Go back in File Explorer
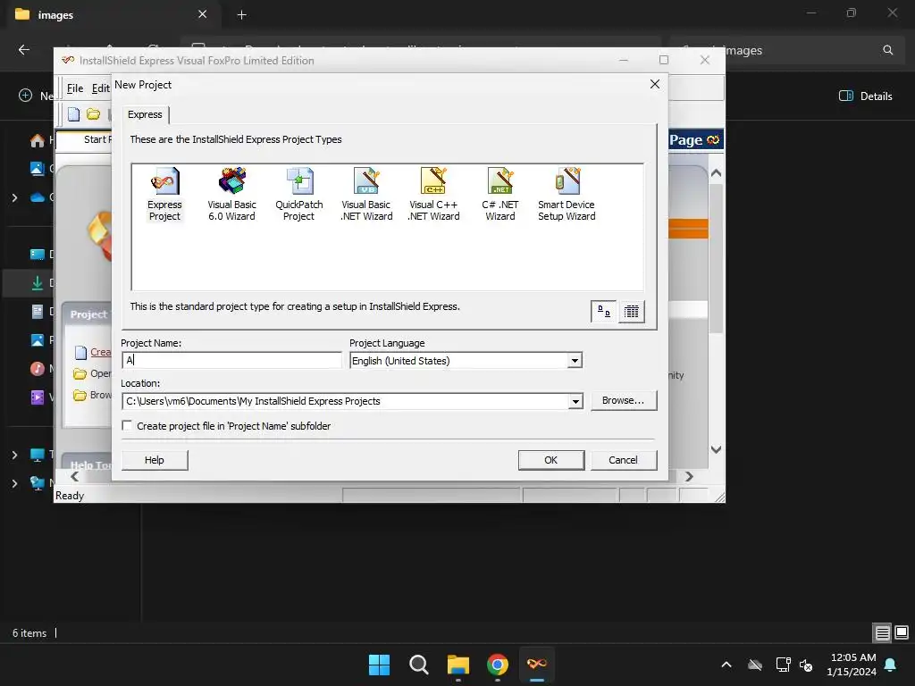This screenshot has width=915, height=686. click(24, 50)
